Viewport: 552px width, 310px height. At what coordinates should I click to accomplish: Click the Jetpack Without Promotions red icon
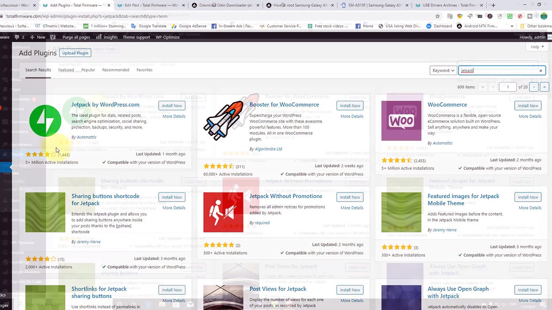223,212
